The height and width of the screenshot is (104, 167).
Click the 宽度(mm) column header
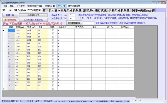tap(32, 27)
